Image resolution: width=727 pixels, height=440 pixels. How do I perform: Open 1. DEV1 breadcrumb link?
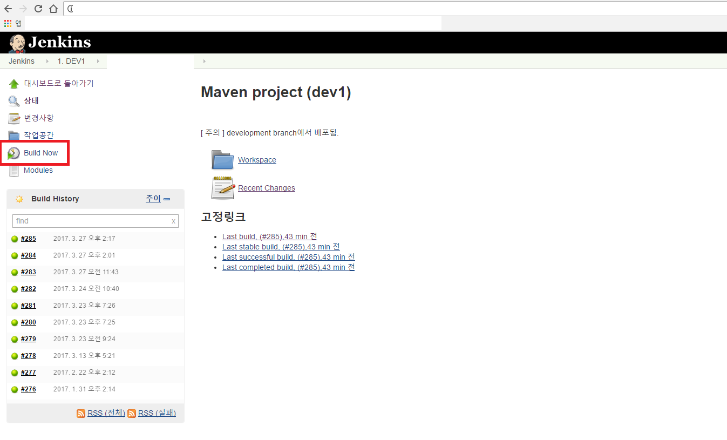[71, 61]
